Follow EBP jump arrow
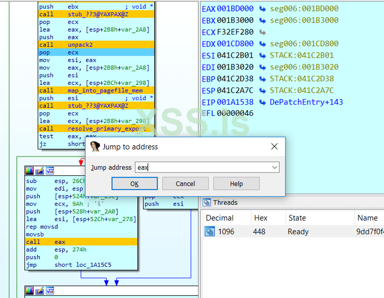384x298 pixels. coord(263,79)
